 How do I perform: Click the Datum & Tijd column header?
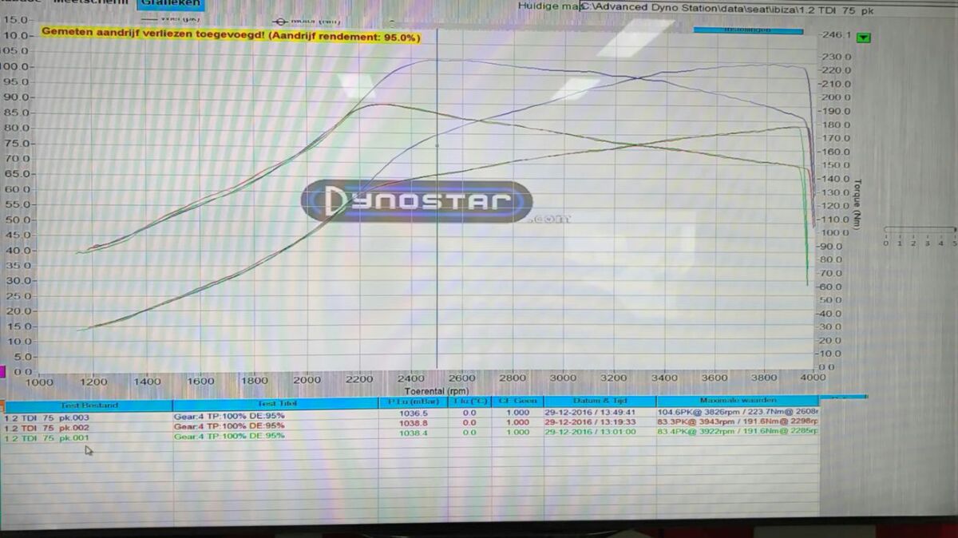[599, 401]
